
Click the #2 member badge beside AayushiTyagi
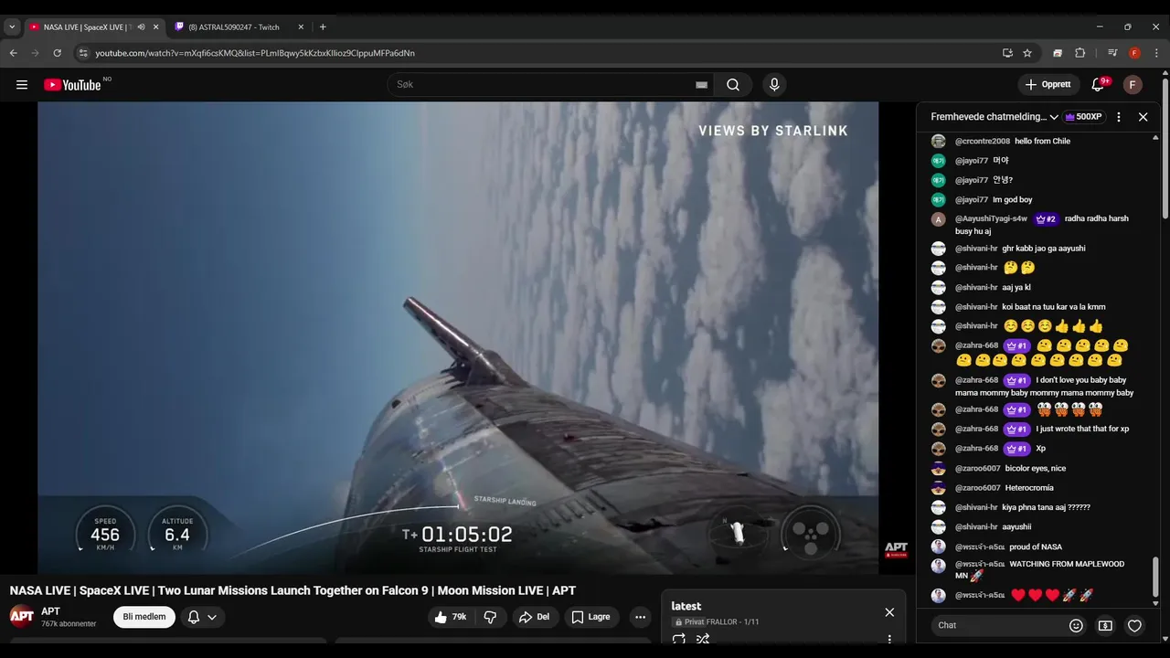coord(1047,219)
